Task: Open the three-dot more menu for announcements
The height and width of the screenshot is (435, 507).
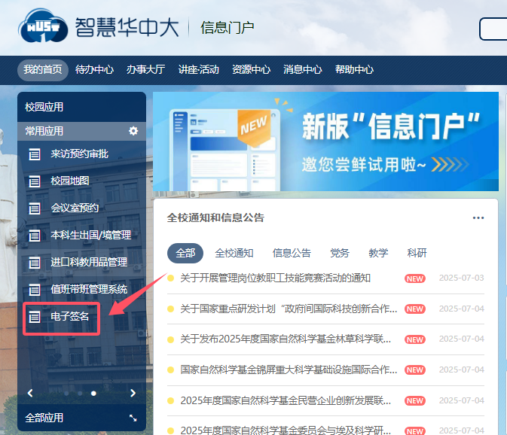Action: point(478,218)
